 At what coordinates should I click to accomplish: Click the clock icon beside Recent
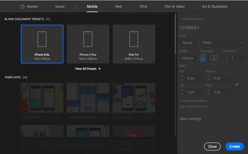pyautogui.click(x=22, y=6)
